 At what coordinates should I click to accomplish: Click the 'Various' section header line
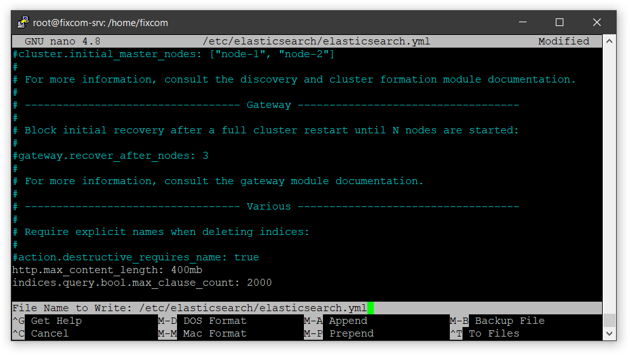coord(266,206)
